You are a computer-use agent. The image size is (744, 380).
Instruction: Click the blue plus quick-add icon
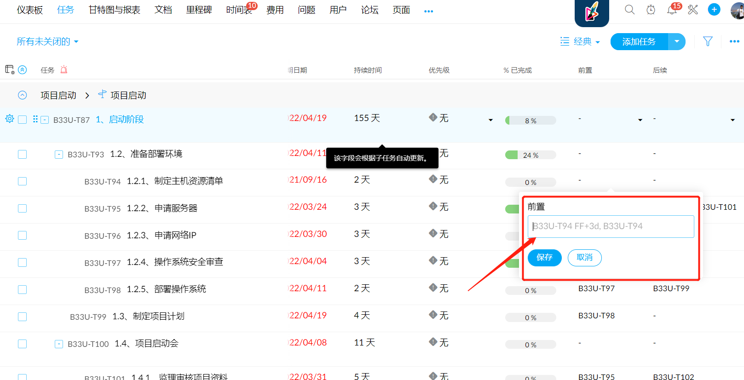[714, 10]
